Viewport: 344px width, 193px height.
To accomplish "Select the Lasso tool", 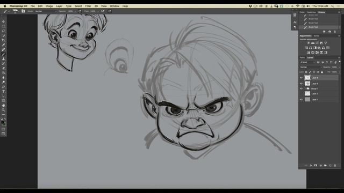I will coord(3,31).
